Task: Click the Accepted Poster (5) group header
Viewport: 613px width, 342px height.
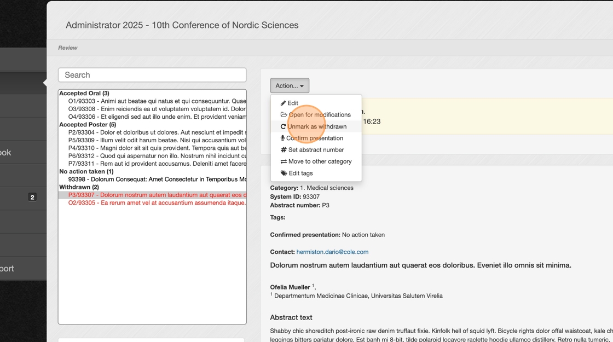Action: (x=88, y=125)
